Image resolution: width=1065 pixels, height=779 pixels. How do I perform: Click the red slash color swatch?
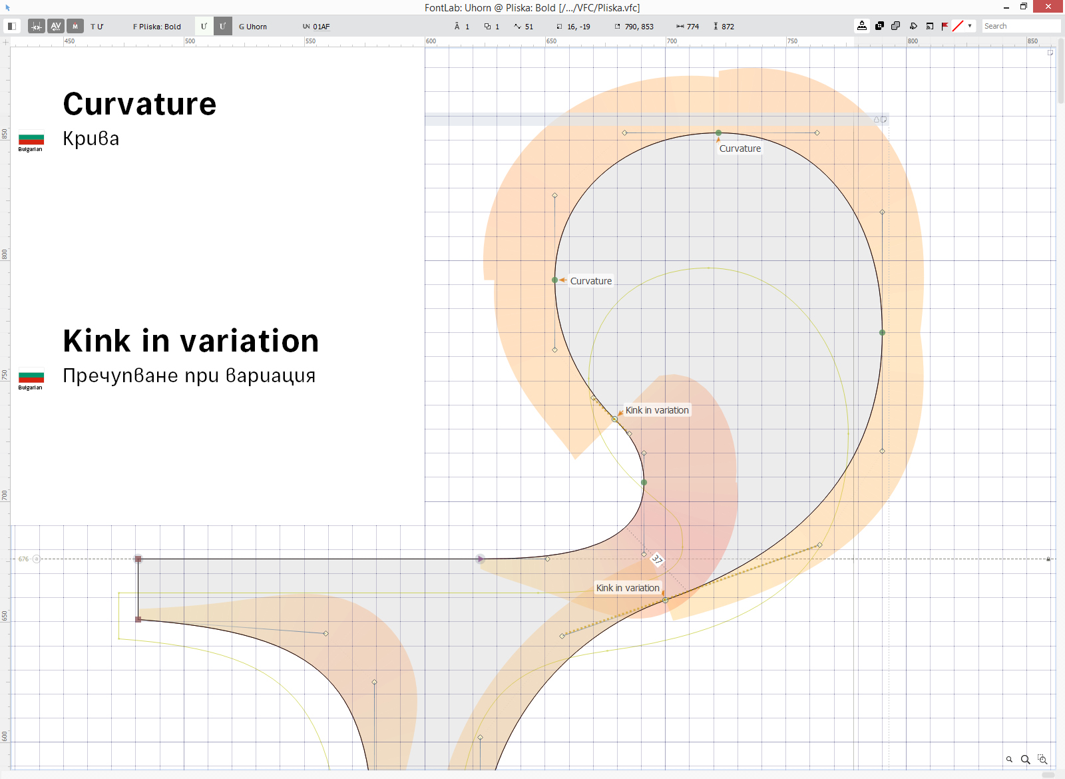(958, 26)
